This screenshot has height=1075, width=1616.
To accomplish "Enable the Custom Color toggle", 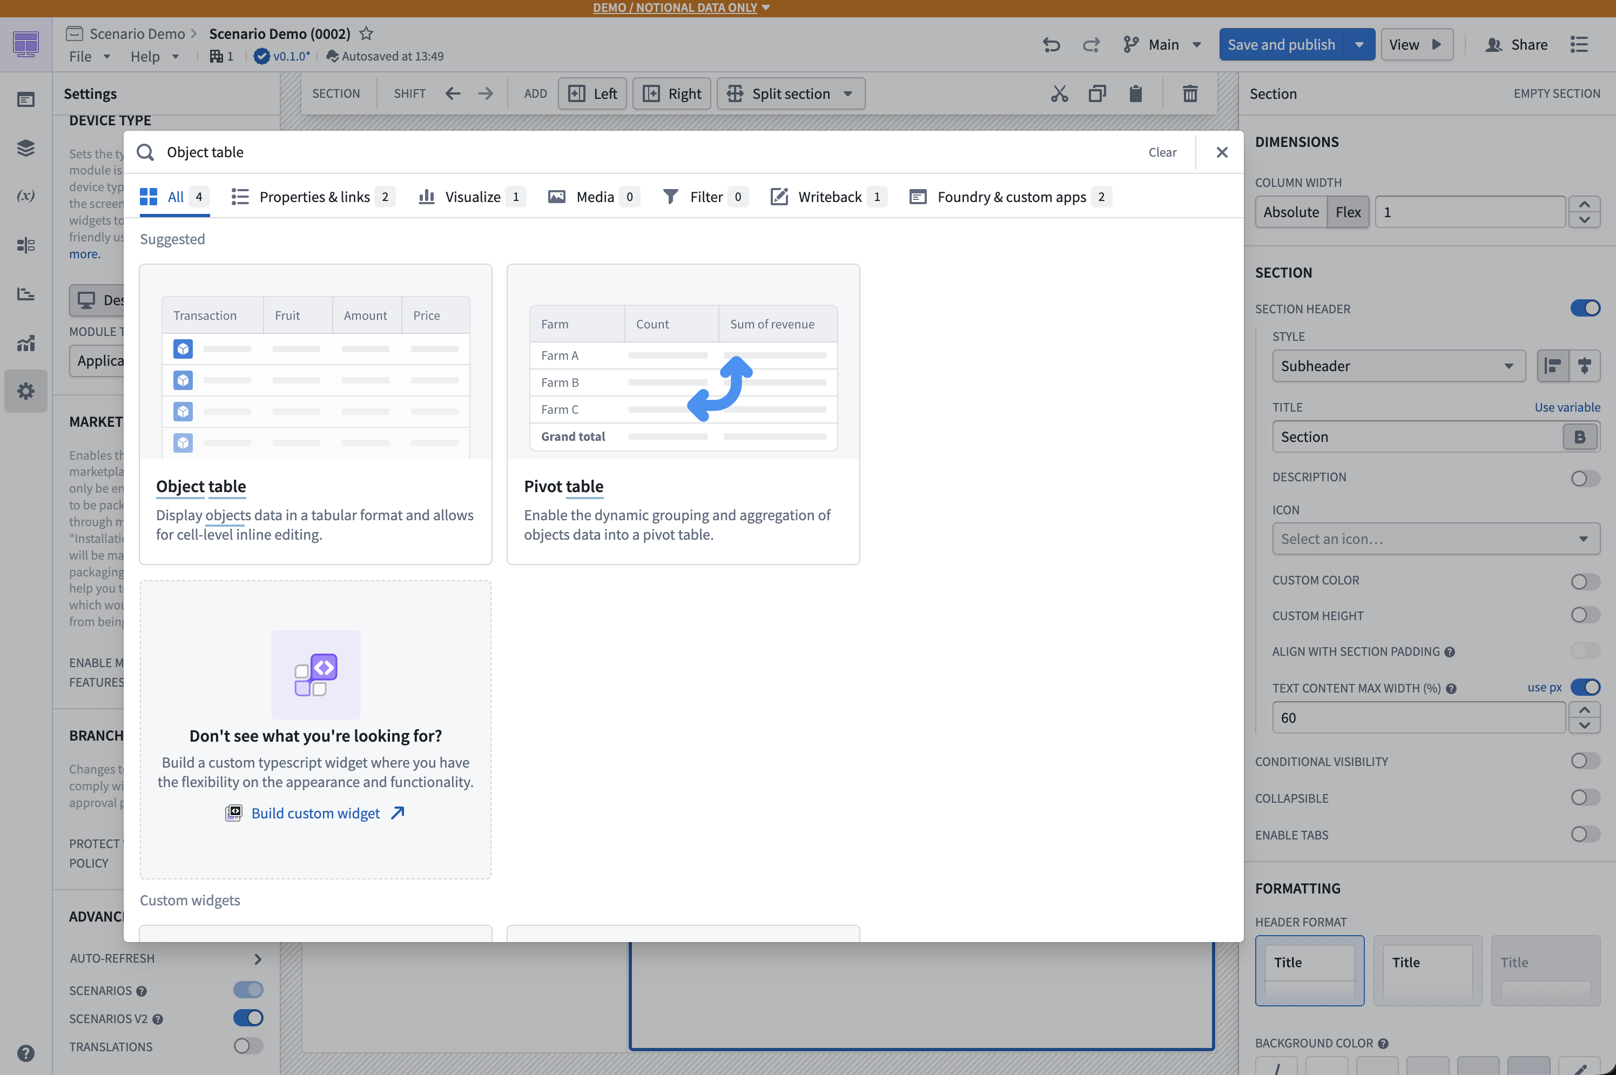I will [x=1585, y=581].
